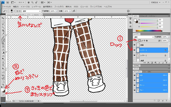
Task: Show the hidden 背景 layer
Action: tap(134, 61)
